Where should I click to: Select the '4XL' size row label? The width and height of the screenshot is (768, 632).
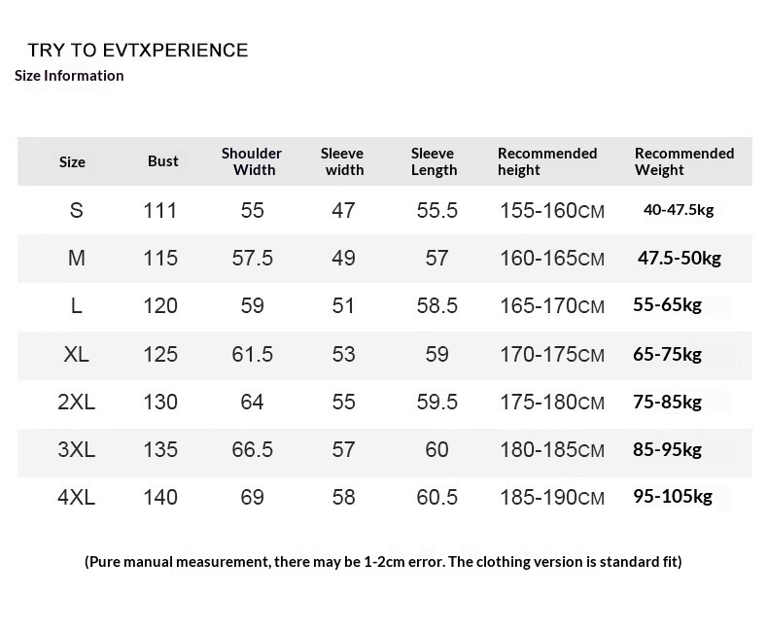(77, 497)
